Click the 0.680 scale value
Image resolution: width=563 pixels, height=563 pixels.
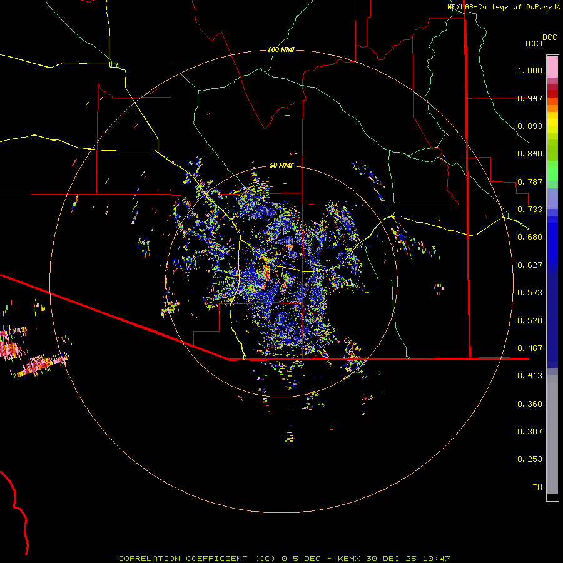click(530, 237)
